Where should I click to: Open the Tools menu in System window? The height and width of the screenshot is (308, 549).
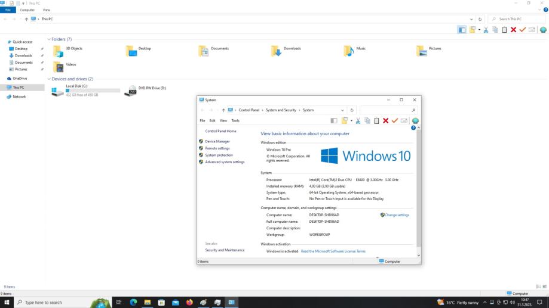235,120
